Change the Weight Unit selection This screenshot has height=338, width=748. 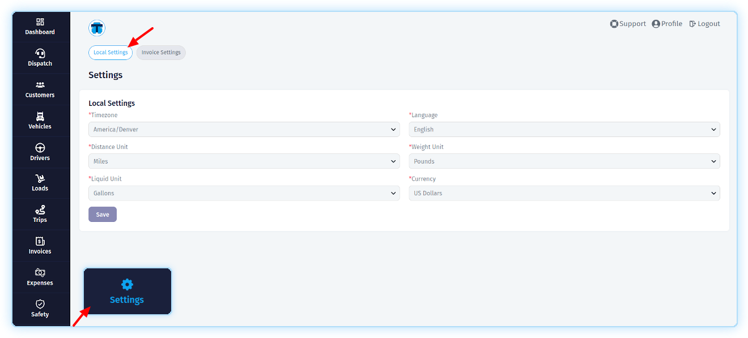564,161
